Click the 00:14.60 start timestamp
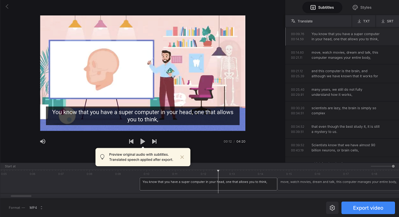 pyautogui.click(x=297, y=53)
